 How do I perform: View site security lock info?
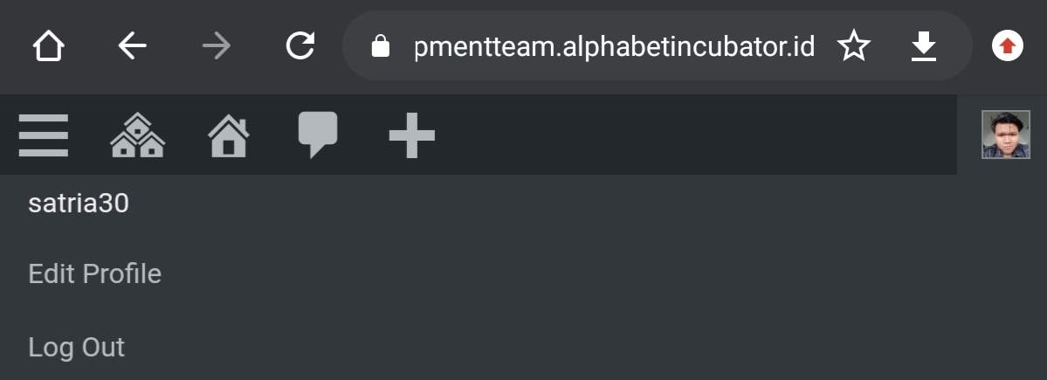[x=380, y=46]
